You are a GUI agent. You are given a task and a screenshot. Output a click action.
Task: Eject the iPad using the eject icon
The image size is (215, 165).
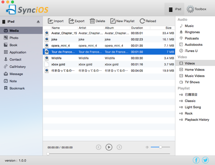(x=38, y=22)
